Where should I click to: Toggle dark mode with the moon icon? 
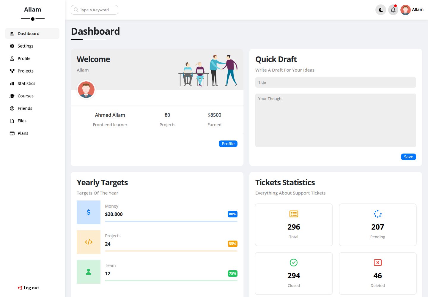tap(381, 10)
